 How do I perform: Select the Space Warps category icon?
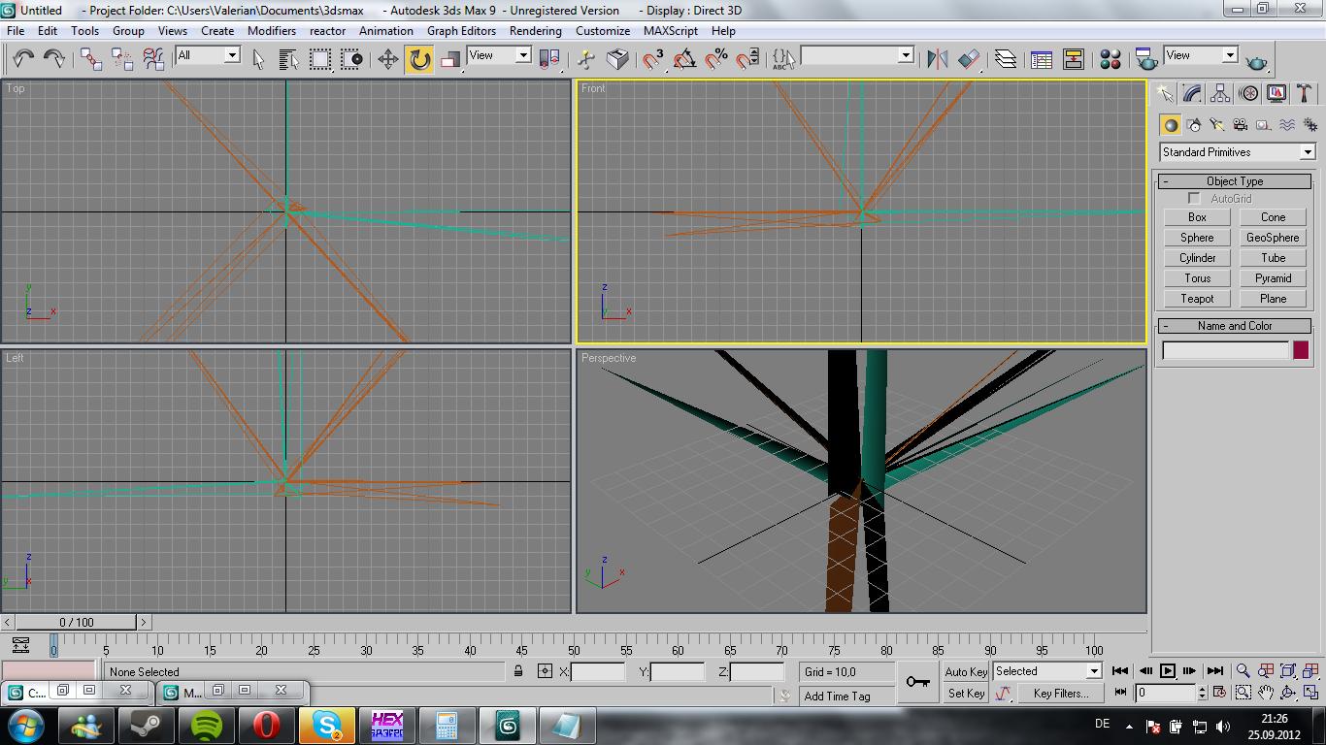coord(1287,125)
